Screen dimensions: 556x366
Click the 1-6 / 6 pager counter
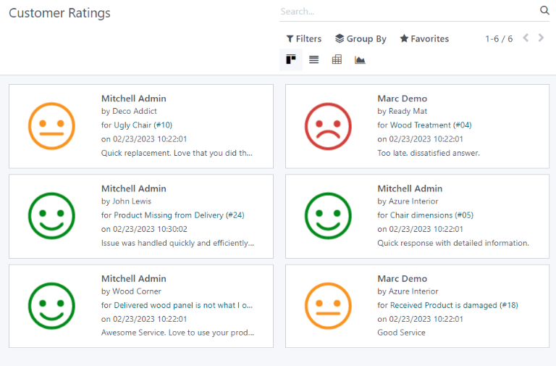(499, 39)
